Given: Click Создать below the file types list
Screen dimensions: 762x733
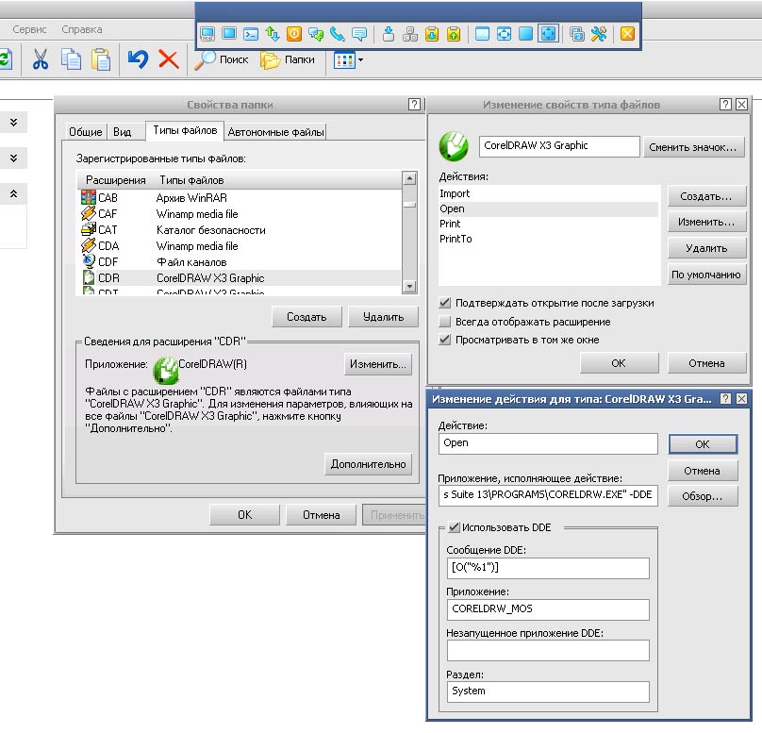Looking at the screenshot, I should point(306,317).
